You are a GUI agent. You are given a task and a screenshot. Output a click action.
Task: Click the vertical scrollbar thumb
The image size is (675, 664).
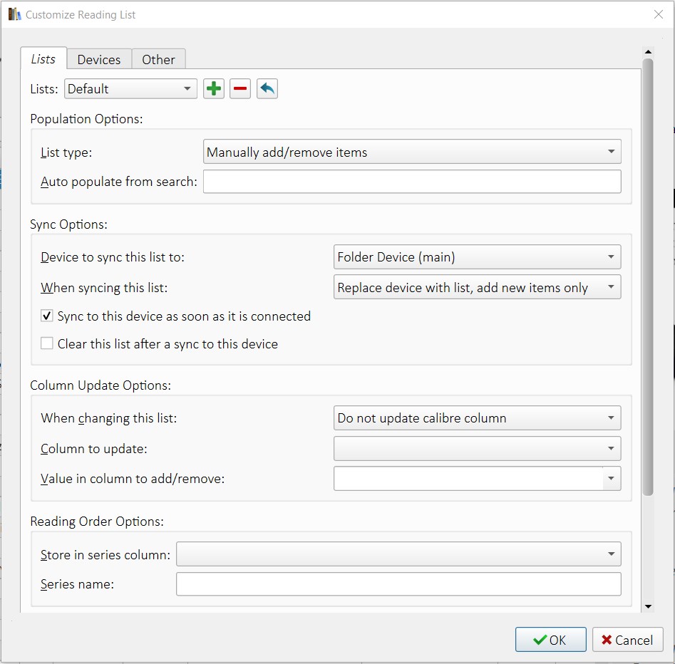click(648, 278)
